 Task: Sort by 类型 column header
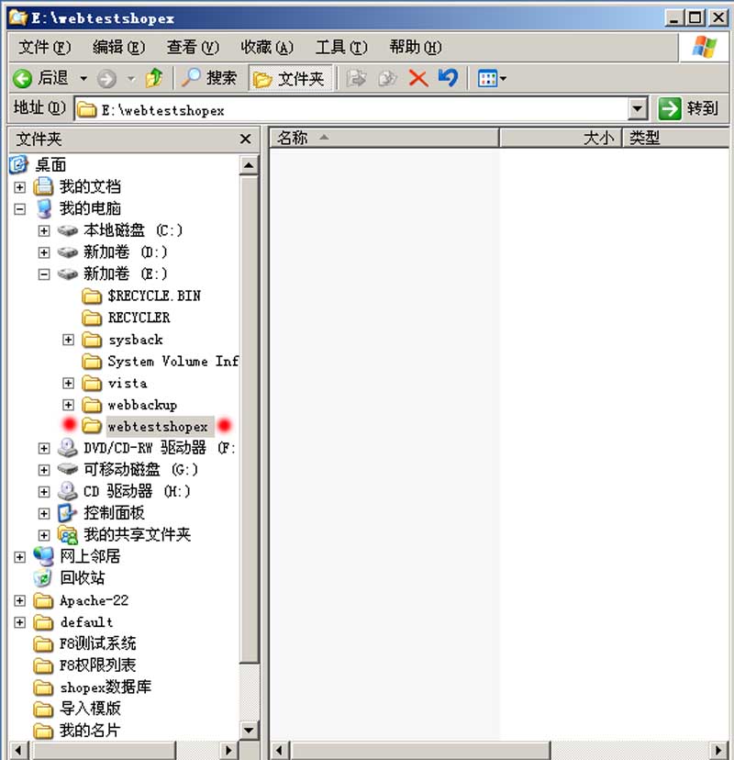pos(675,138)
